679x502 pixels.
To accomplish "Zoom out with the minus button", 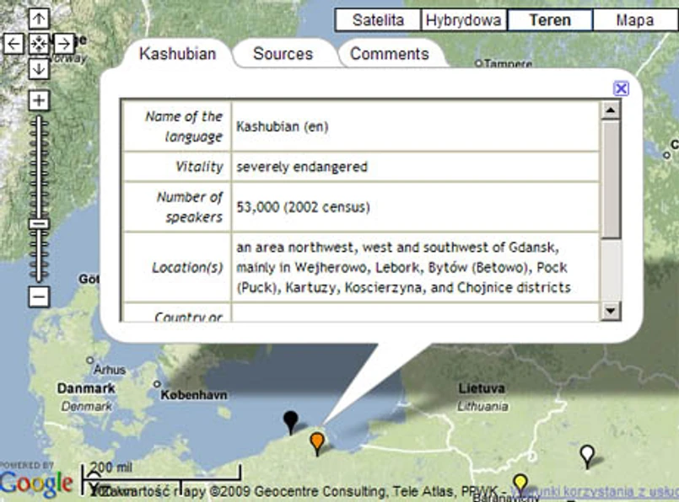I will click(x=39, y=297).
